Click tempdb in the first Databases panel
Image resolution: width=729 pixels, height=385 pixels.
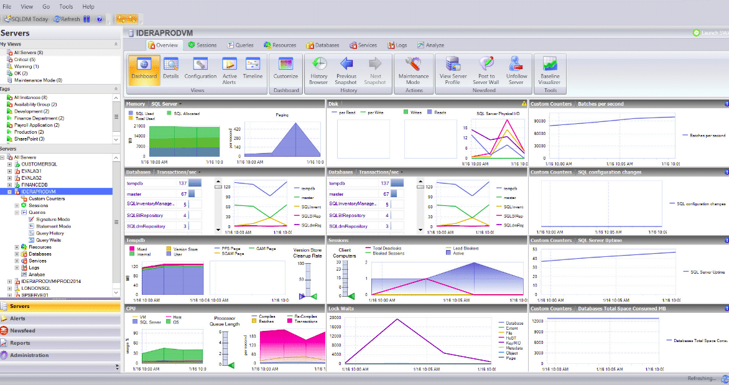pos(135,183)
